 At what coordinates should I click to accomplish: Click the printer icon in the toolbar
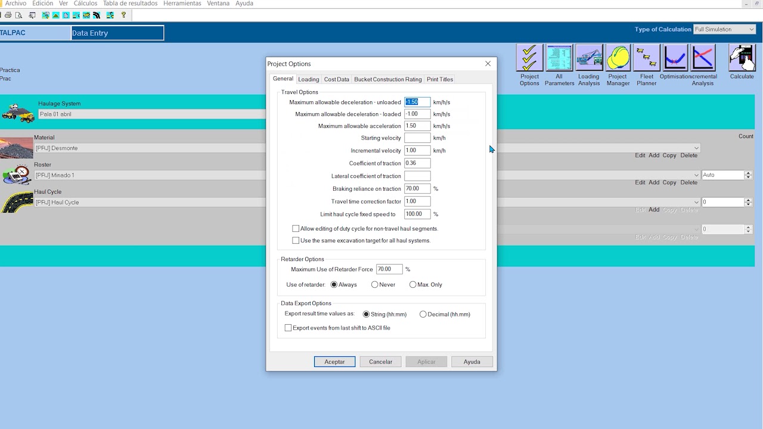click(8, 15)
